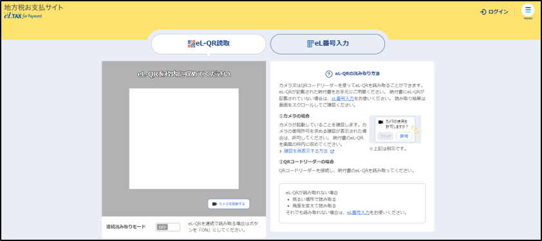Click the QR code icon in eL-QR読取 tab
This screenshot has width=542, height=241.
point(191,44)
